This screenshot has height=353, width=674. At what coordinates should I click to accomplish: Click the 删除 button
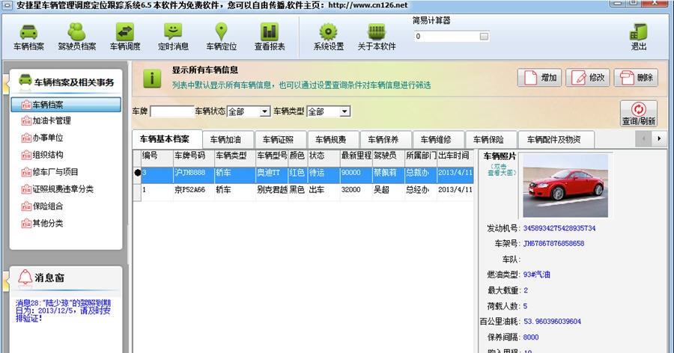(635, 77)
